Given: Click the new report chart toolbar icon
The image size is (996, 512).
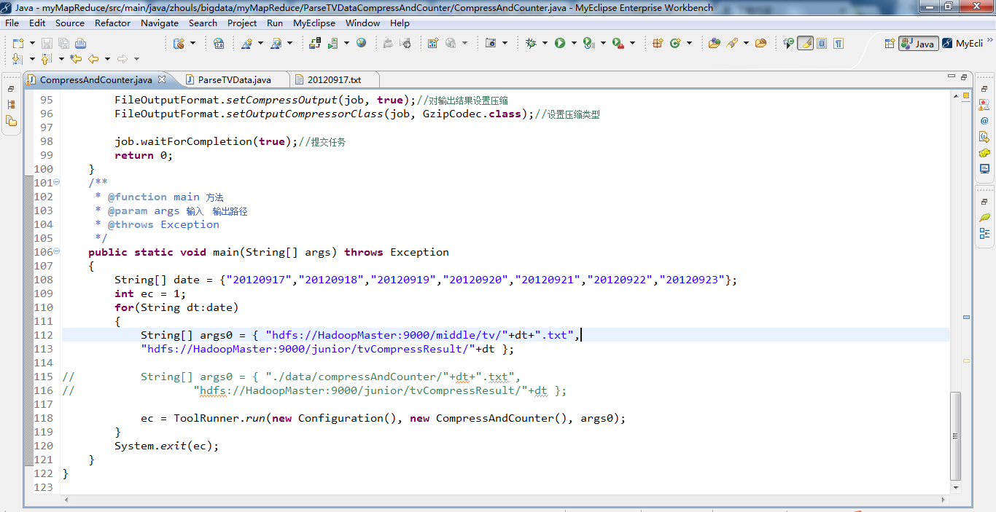Looking at the screenshot, I should (x=432, y=44).
